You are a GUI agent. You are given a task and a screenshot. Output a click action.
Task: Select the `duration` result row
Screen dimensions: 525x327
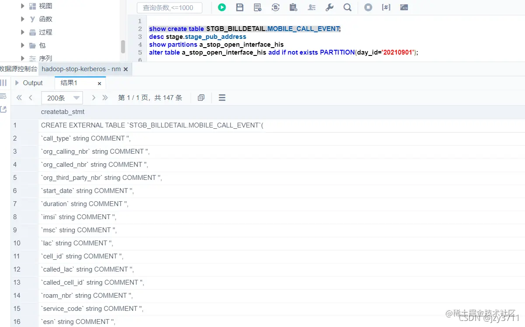pos(268,204)
